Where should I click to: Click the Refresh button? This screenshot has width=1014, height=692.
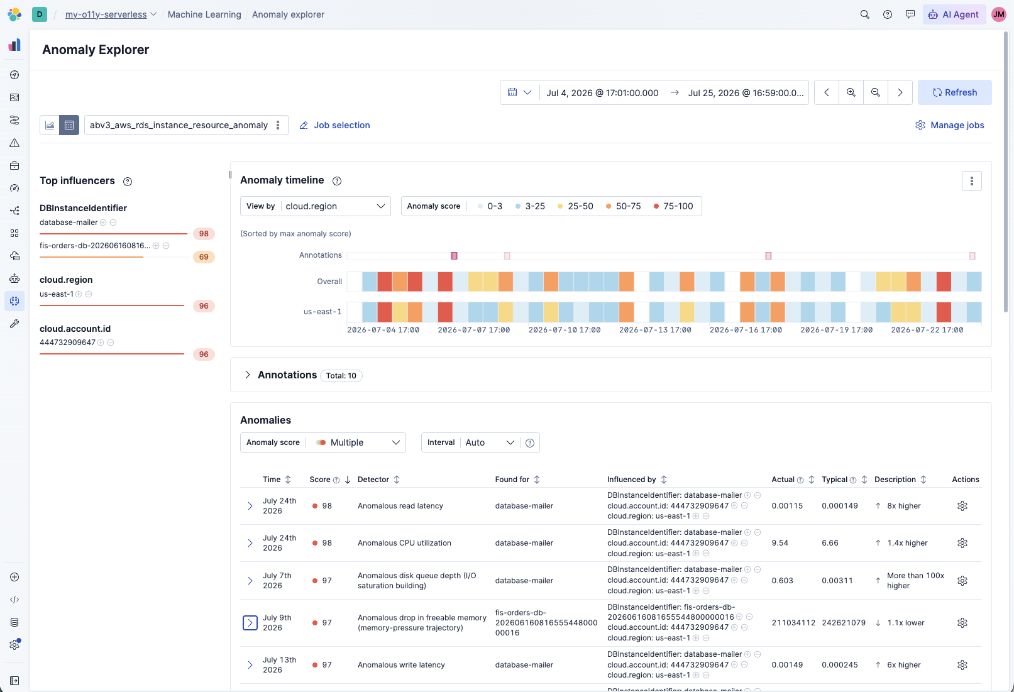coord(955,92)
